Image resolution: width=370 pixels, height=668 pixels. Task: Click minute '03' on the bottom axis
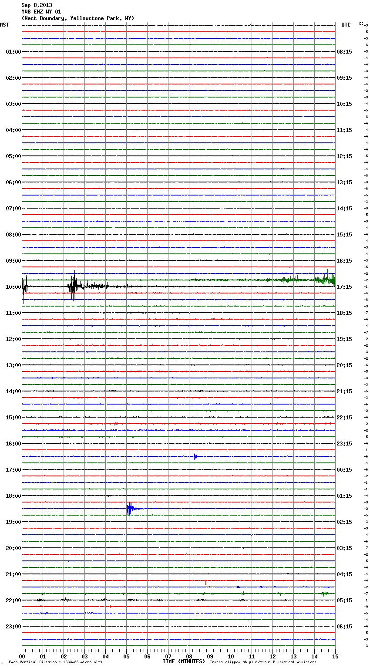click(x=84, y=656)
